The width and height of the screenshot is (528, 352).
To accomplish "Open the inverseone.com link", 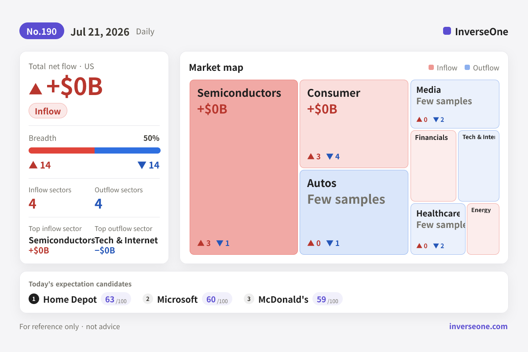I will (478, 326).
